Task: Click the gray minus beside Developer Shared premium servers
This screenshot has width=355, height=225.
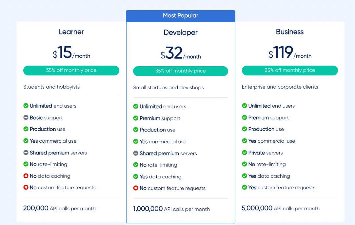Action: [136, 153]
